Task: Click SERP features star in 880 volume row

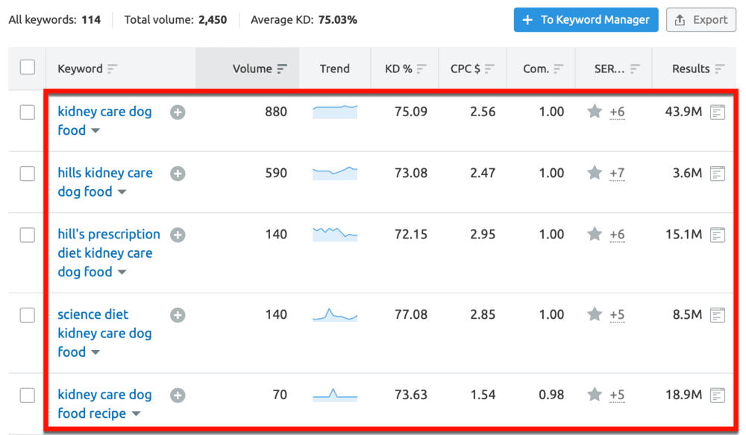Action: pyautogui.click(x=595, y=112)
